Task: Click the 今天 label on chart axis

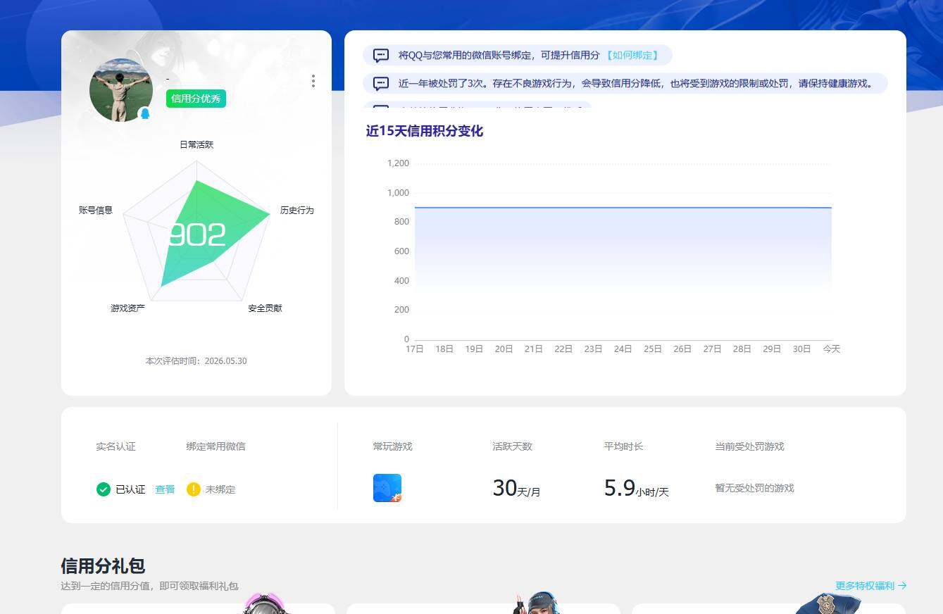Action: [832, 349]
